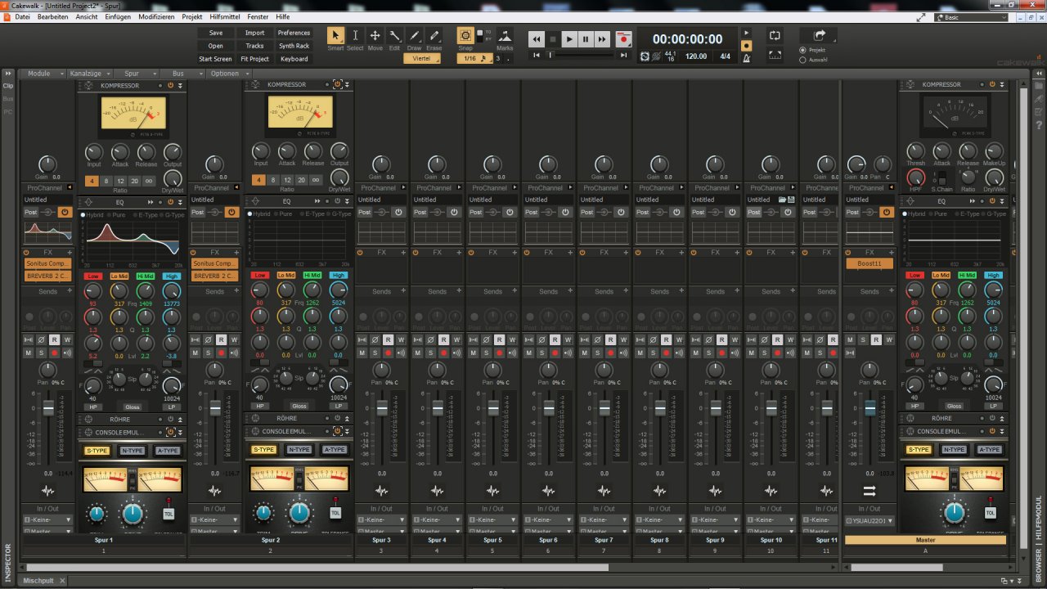
Task: Rewind the transport
Action: tap(537, 38)
